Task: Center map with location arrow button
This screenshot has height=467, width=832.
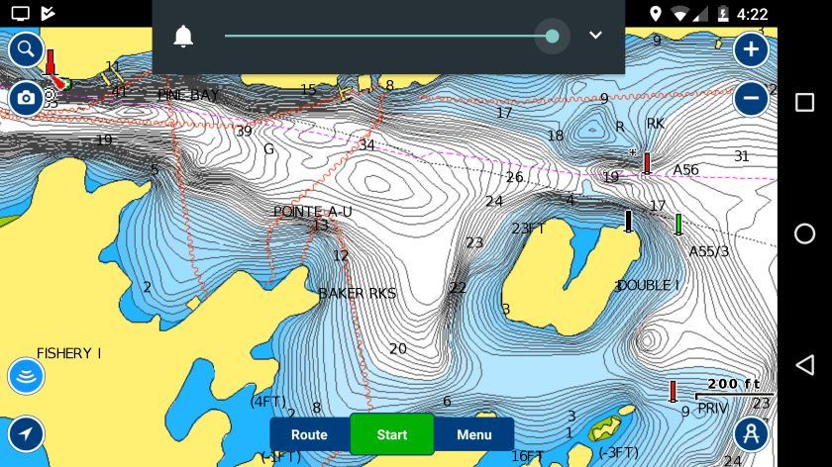Action: [x=26, y=433]
